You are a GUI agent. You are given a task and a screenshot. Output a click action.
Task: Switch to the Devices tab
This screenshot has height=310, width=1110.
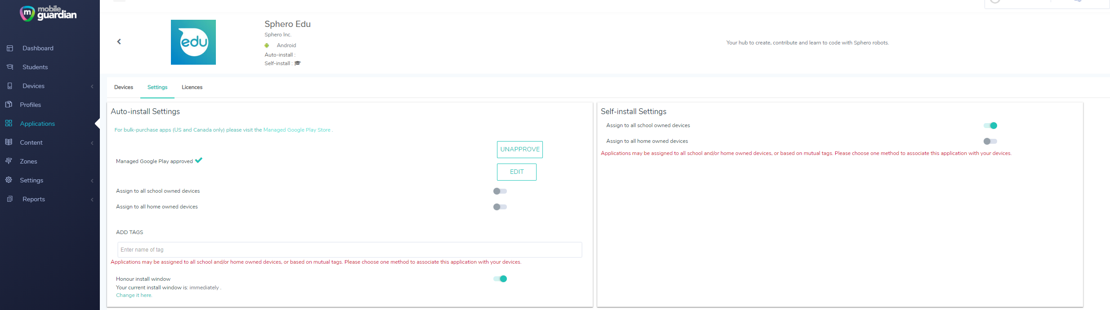coord(124,87)
